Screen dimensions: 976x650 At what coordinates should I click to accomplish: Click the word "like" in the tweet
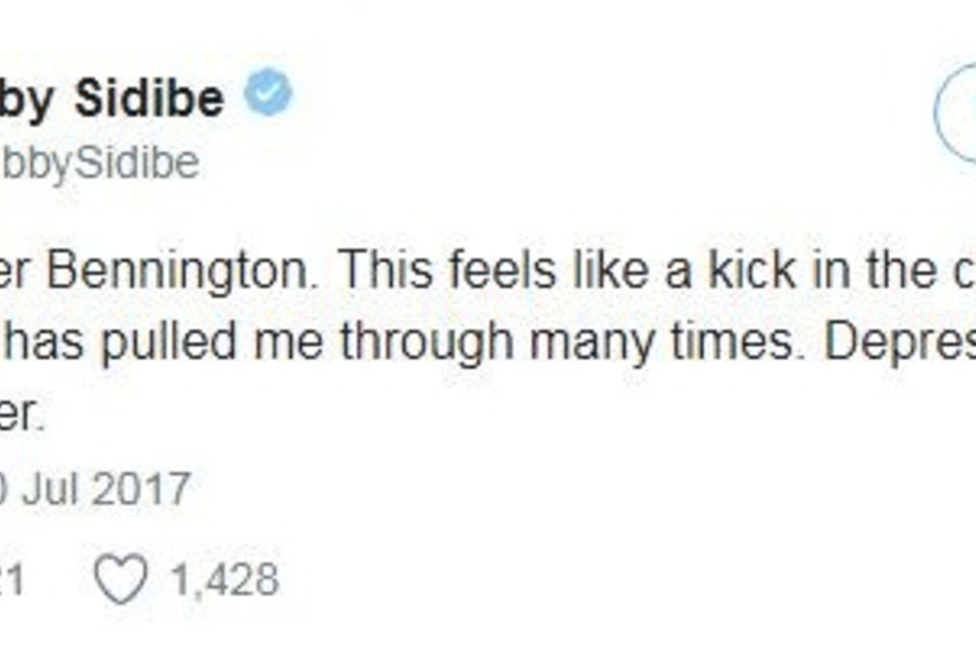pyautogui.click(x=610, y=270)
